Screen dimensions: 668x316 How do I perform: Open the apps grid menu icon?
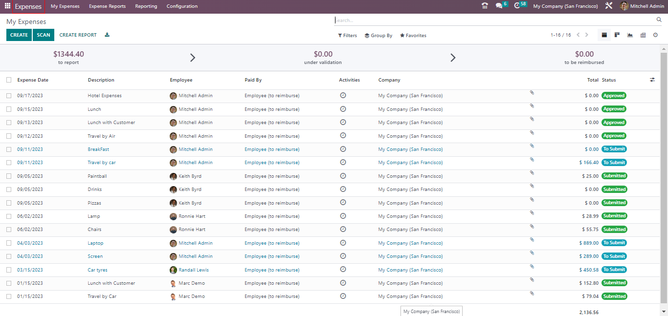tap(7, 6)
